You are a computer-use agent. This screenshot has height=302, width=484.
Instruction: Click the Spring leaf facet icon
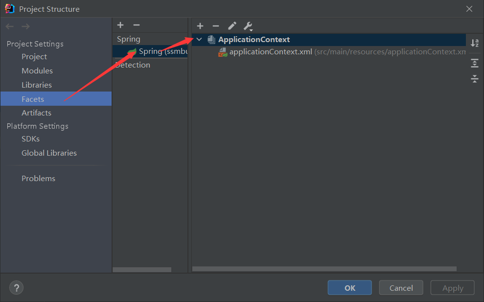(x=132, y=51)
